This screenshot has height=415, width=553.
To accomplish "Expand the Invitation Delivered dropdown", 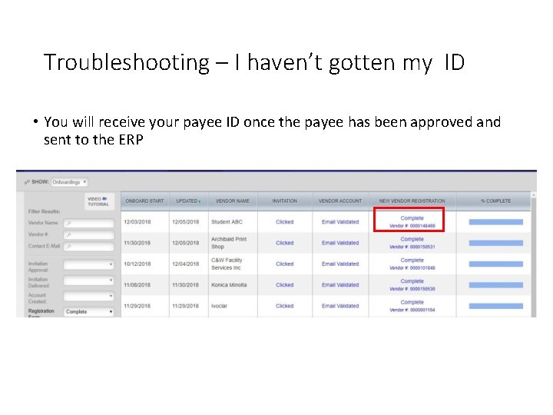I will pyautogui.click(x=89, y=281).
